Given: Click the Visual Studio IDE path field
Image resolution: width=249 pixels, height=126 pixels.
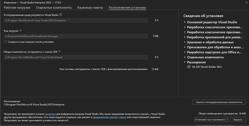Looking at the screenshot, I should point(76,20).
